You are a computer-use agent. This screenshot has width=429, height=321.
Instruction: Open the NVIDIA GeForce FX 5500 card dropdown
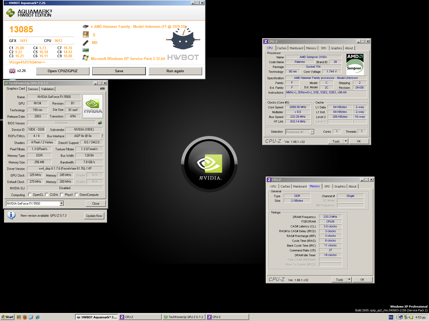(61, 204)
